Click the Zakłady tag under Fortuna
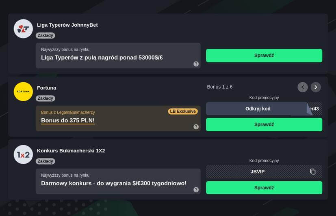336x216 pixels. [46, 98]
